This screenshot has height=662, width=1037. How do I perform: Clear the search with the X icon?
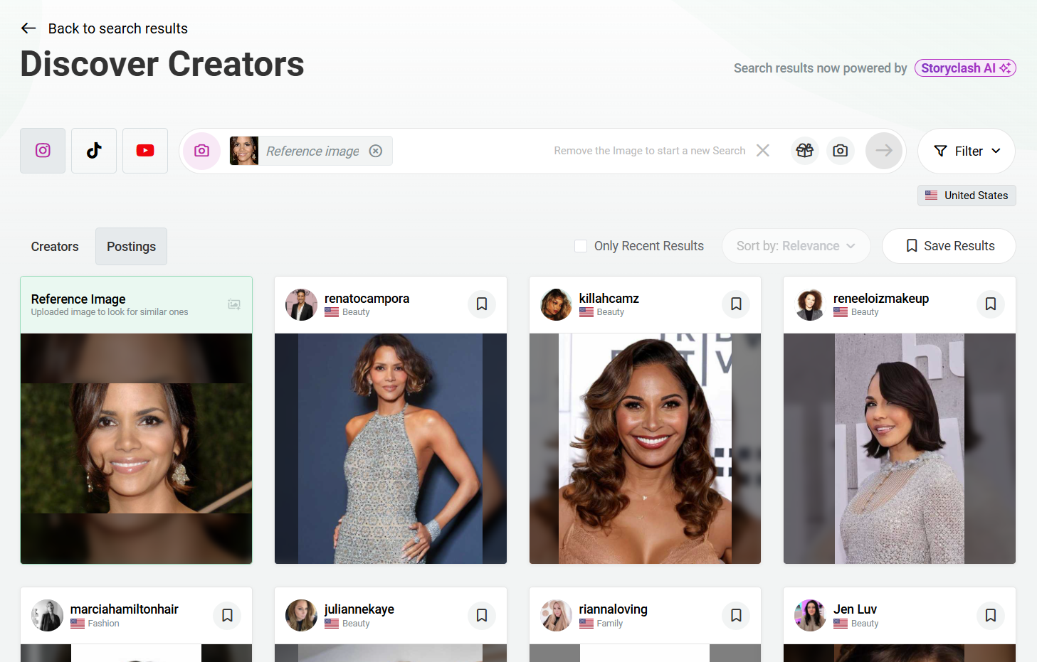click(x=762, y=151)
